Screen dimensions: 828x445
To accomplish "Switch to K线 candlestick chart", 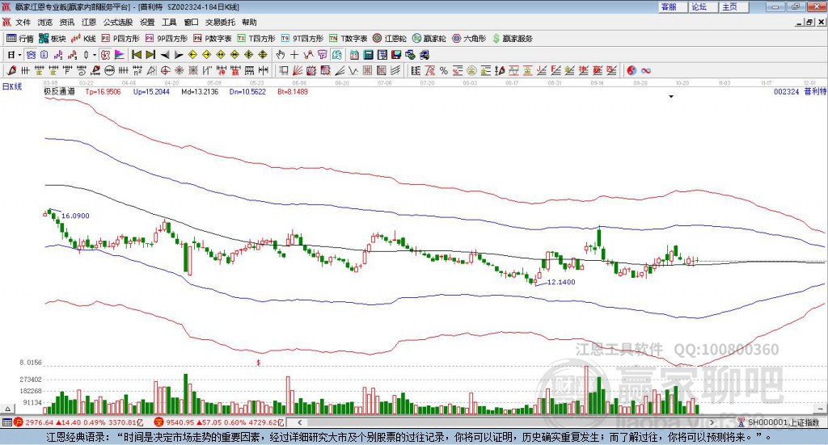I will point(83,39).
